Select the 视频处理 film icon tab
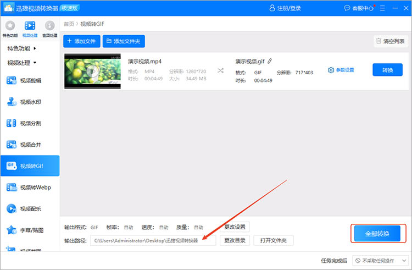This screenshot has width=412, height=270. click(30, 26)
